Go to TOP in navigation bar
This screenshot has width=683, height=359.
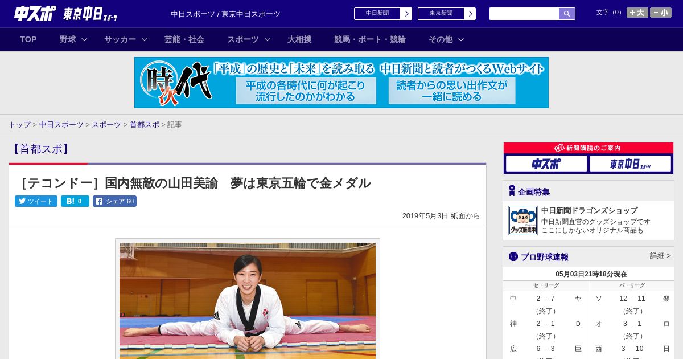(28, 39)
